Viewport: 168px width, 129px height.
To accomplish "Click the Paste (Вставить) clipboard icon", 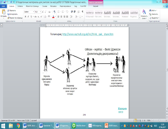I will coord(4,12).
